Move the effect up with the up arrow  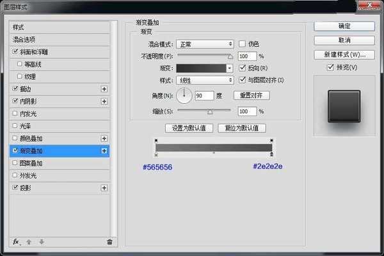tap(30, 241)
